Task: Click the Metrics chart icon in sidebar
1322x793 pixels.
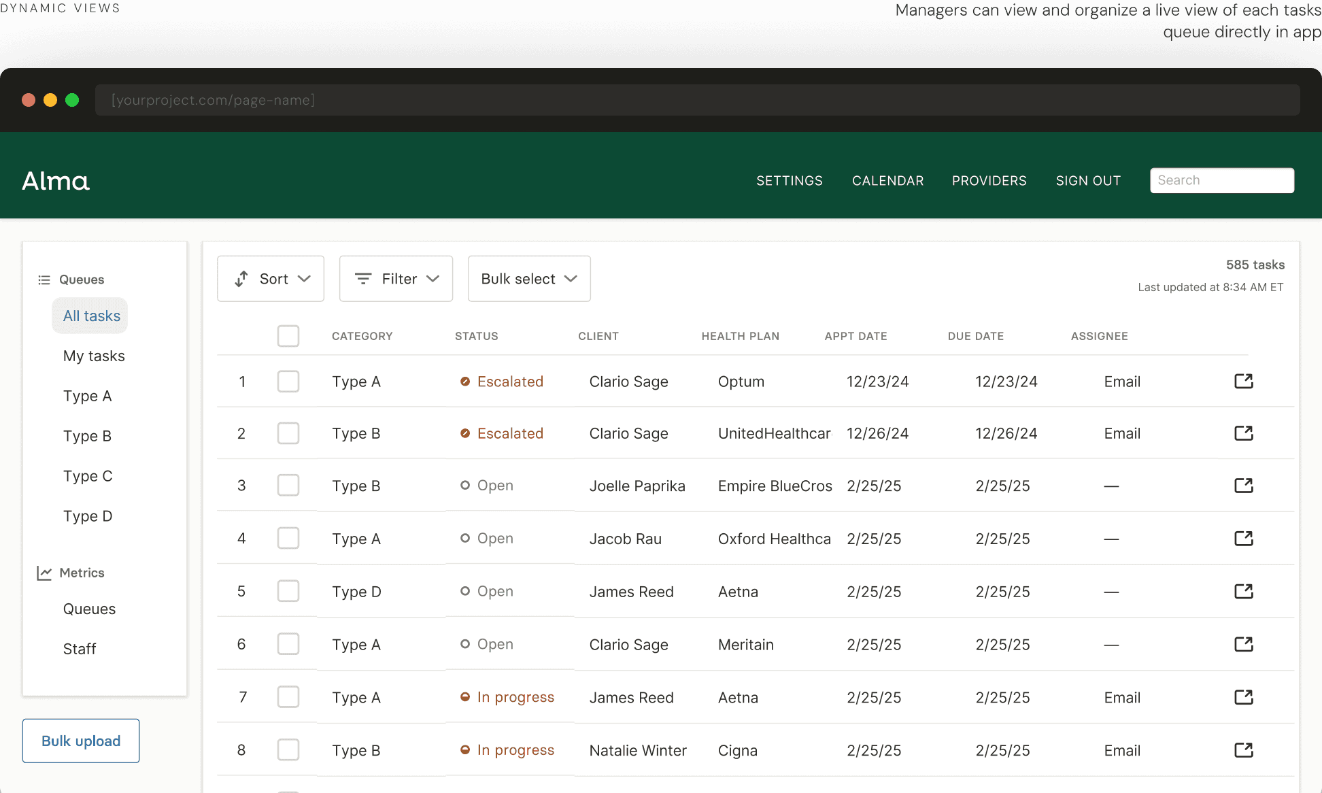Action: (44, 573)
